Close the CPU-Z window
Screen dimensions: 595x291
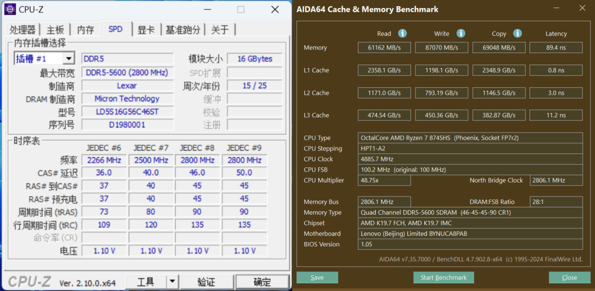coord(275,9)
